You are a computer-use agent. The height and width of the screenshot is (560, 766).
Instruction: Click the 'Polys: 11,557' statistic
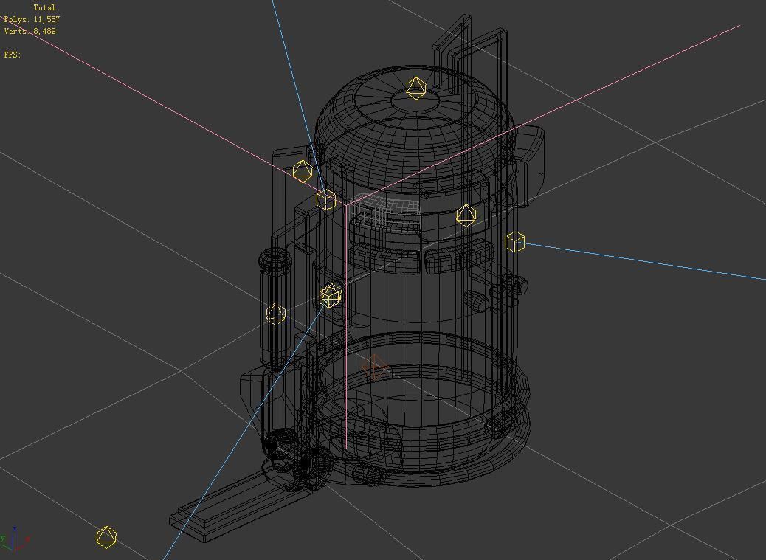coord(32,19)
